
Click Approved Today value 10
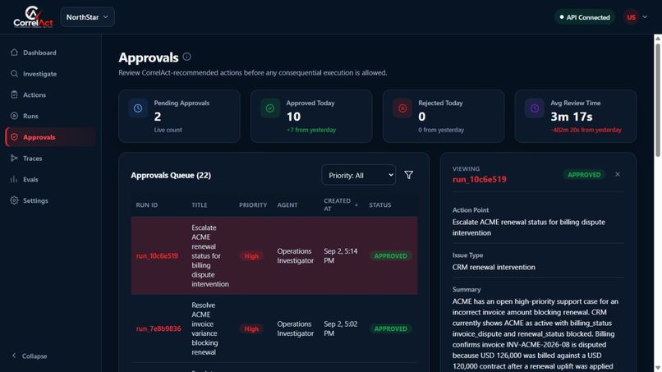click(x=293, y=117)
